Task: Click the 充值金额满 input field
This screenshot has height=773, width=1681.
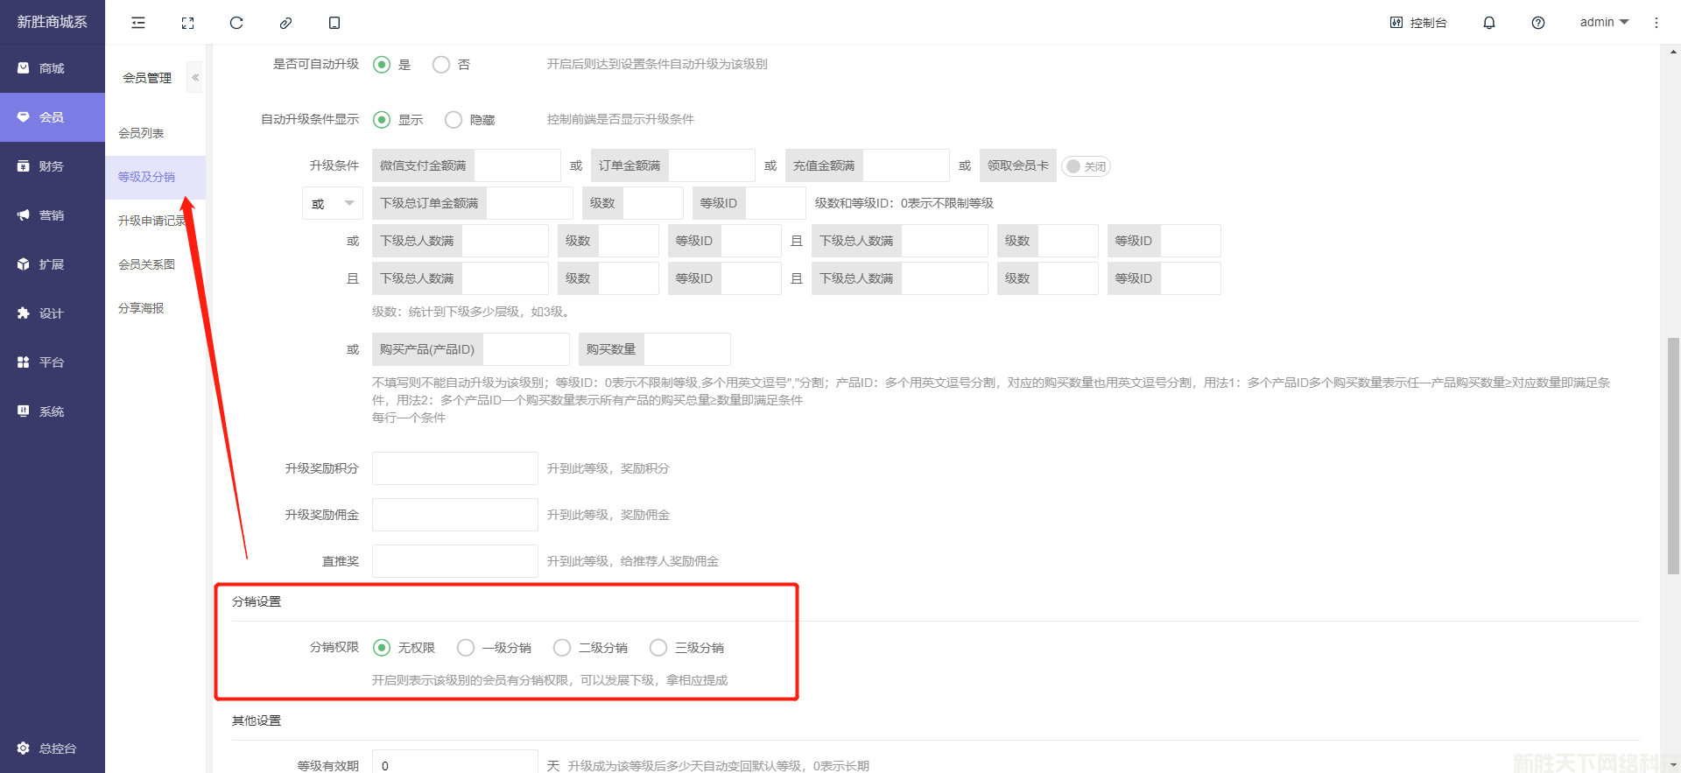Action: (x=905, y=165)
